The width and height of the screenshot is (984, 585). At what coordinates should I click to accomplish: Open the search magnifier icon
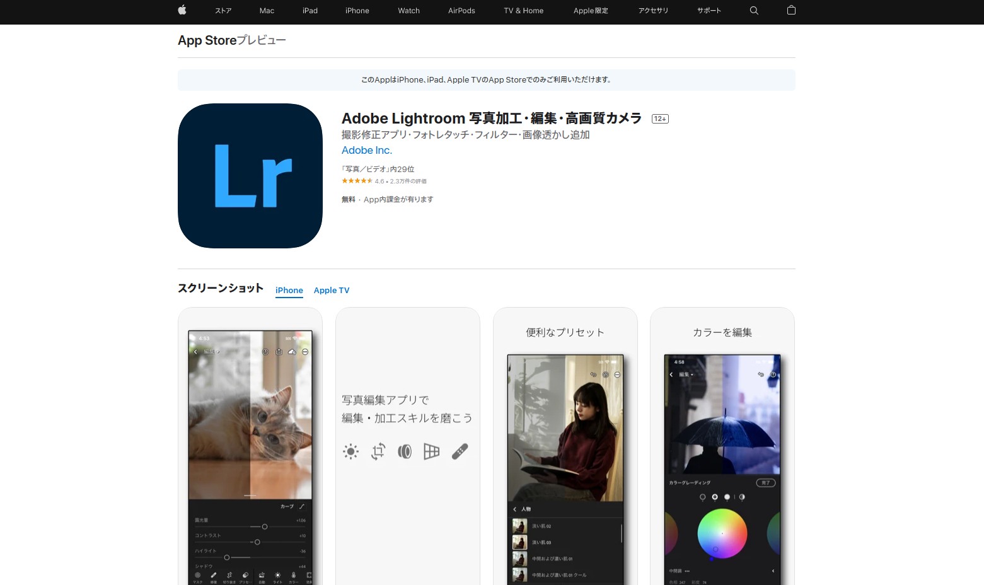pos(754,10)
